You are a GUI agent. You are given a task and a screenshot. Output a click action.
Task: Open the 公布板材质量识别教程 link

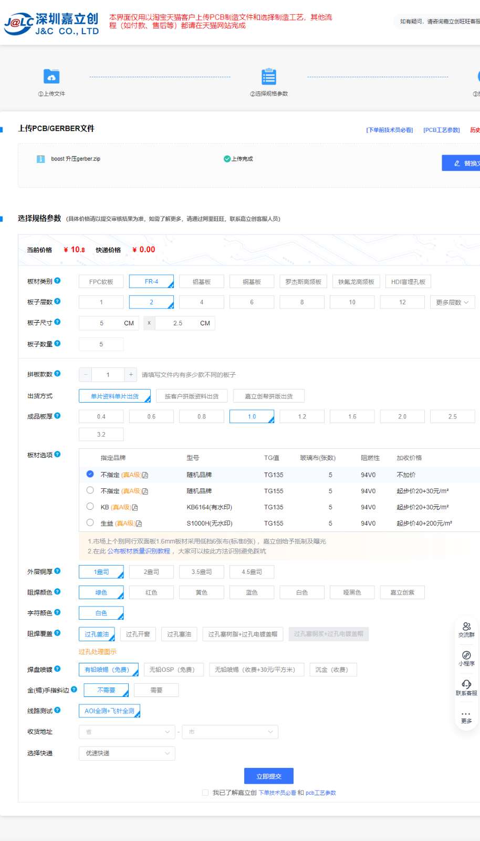click(x=139, y=551)
